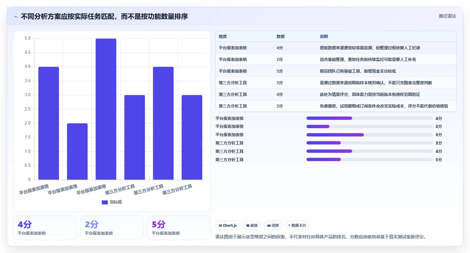
Task: Click the 进度 tag
Action: (273, 225)
